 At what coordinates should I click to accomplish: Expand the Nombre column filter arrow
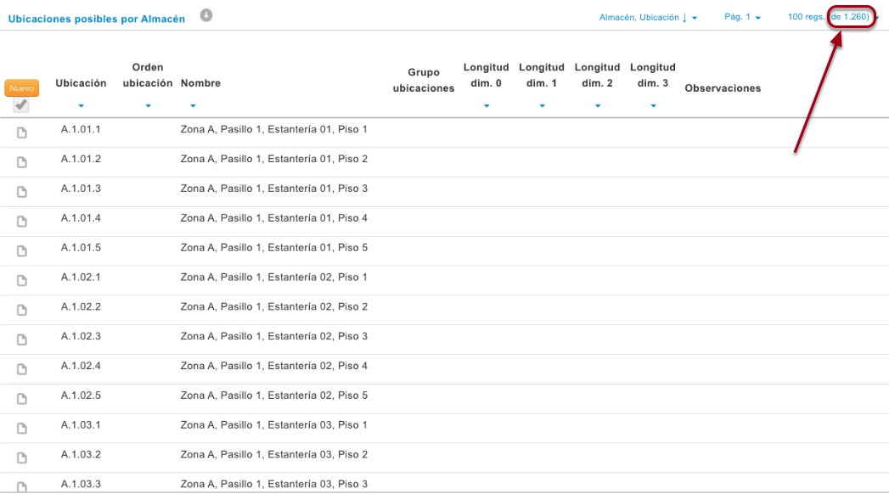tap(193, 106)
